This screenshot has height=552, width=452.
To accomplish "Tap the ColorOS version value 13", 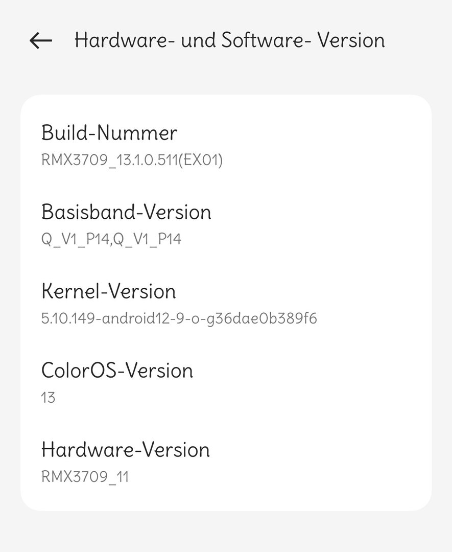I will (48, 398).
